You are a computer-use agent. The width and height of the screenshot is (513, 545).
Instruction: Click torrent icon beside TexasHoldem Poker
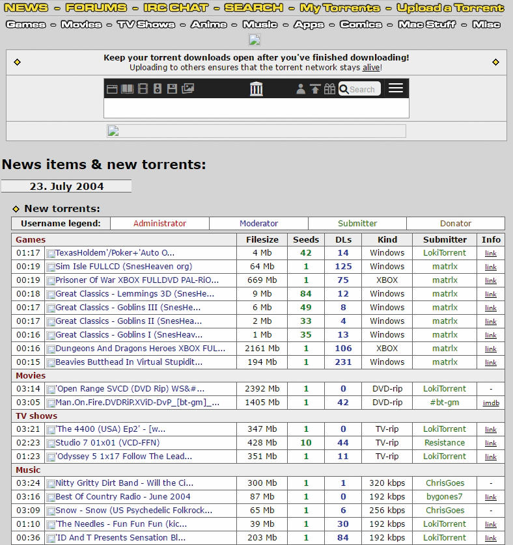click(51, 254)
